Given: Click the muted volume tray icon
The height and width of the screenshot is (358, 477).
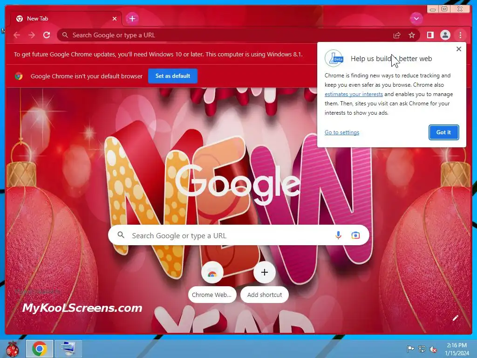Looking at the screenshot, I should coord(433,349).
